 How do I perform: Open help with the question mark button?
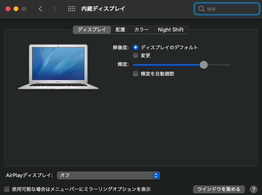[x=254, y=189]
